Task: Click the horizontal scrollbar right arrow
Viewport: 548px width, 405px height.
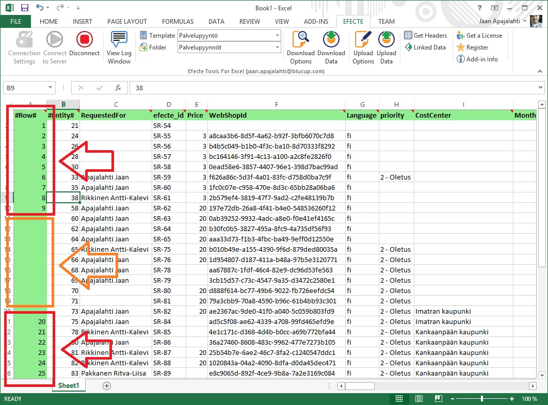Action: pos(533,386)
